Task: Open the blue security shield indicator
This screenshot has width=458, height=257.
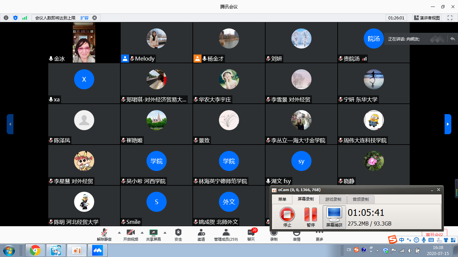Action: point(15,18)
